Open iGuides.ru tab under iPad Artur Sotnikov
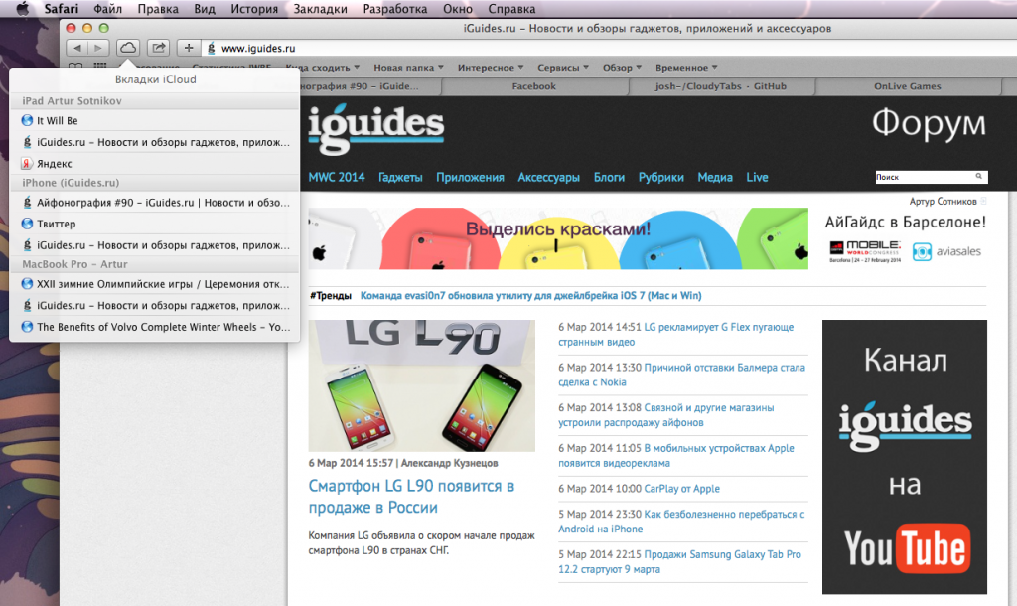The image size is (1017, 606). (156, 142)
